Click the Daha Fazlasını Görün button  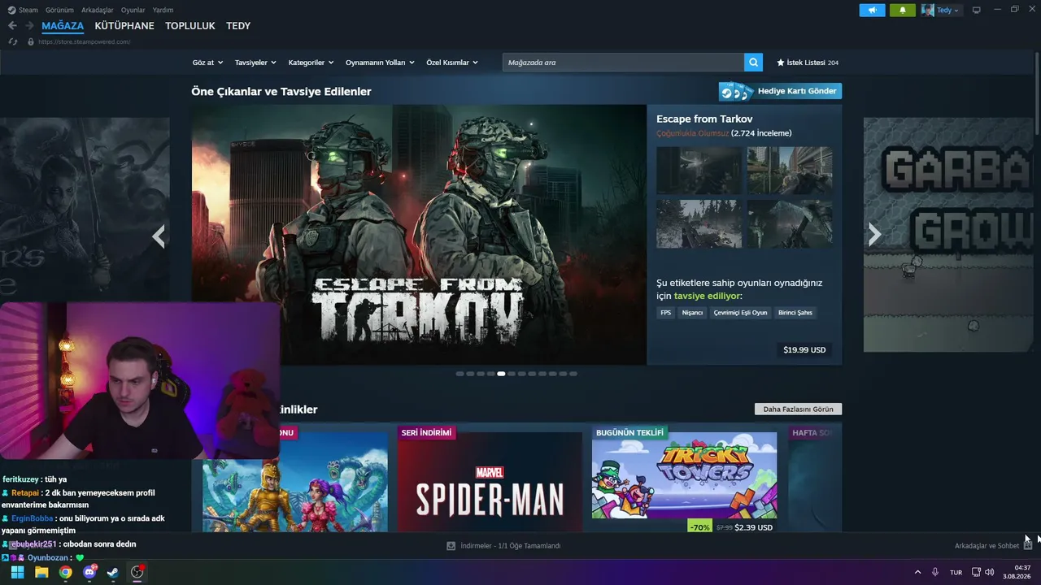coord(798,409)
